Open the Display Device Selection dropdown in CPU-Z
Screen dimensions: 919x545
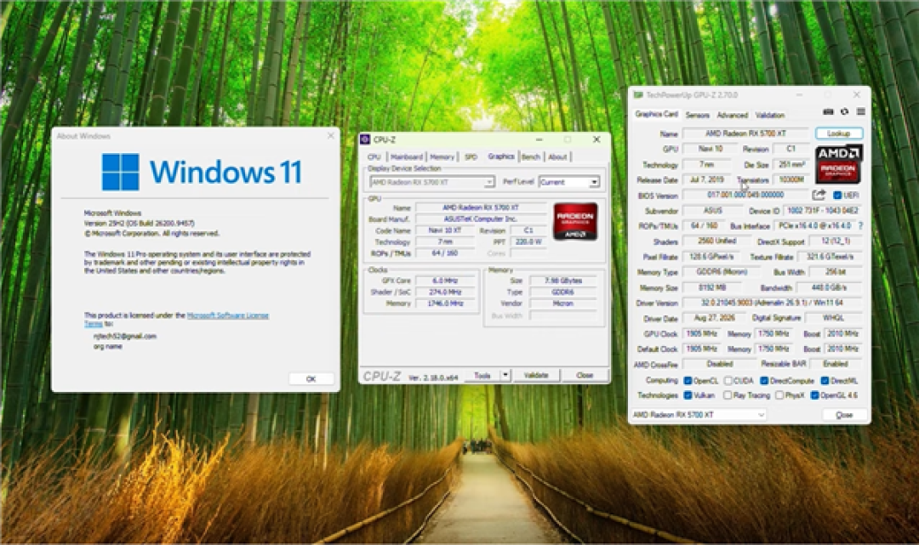click(x=432, y=183)
